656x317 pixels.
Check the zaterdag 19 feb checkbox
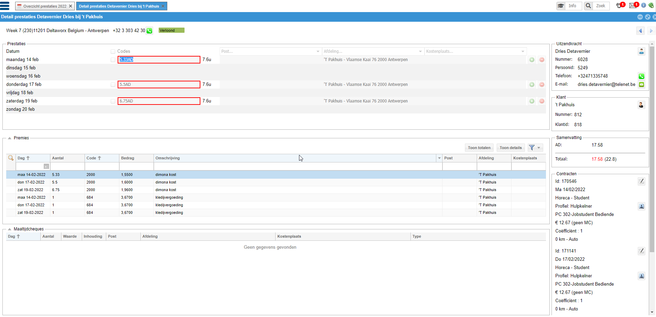(x=113, y=101)
